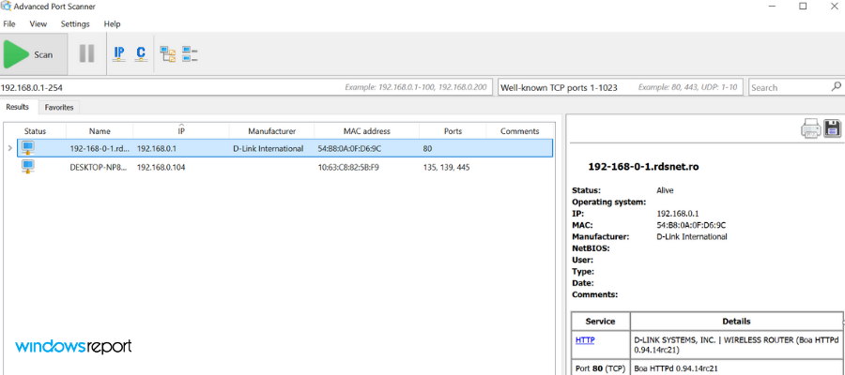
Task: Click the IP range toolbar icon
Action: [119, 53]
